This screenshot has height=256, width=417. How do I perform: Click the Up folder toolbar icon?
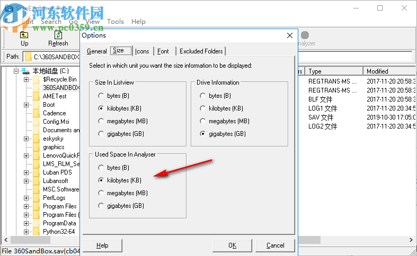24,35
